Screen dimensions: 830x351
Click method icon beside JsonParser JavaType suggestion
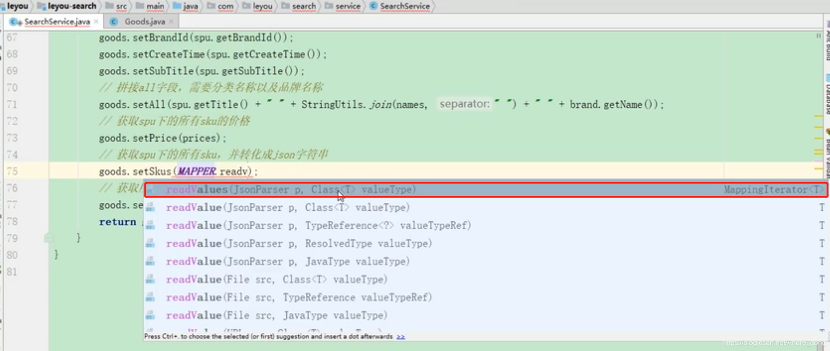[151, 261]
